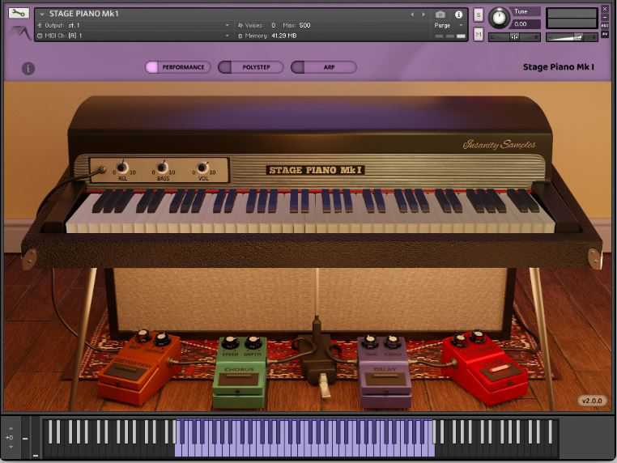Click the Depth knob on Chorus pedal
This screenshot has width=617, height=463.
[x=253, y=342]
